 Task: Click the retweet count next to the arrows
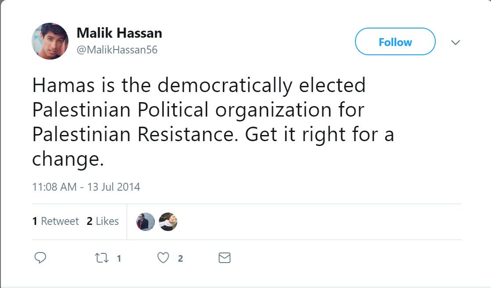coord(118,259)
